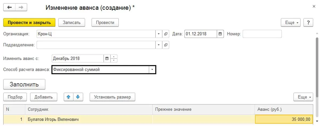Open the month picker for Изменить аванс с

pyautogui.click(x=107, y=58)
